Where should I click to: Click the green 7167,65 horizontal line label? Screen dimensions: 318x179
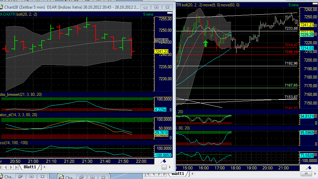(291, 85)
